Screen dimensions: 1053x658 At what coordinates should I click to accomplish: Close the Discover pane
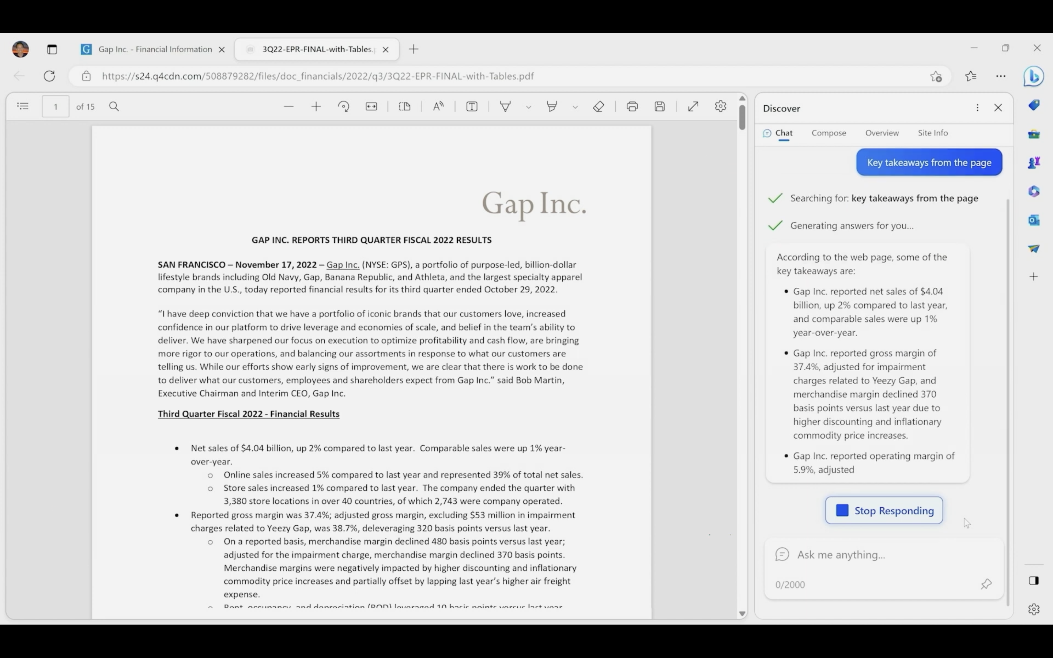pyautogui.click(x=998, y=107)
